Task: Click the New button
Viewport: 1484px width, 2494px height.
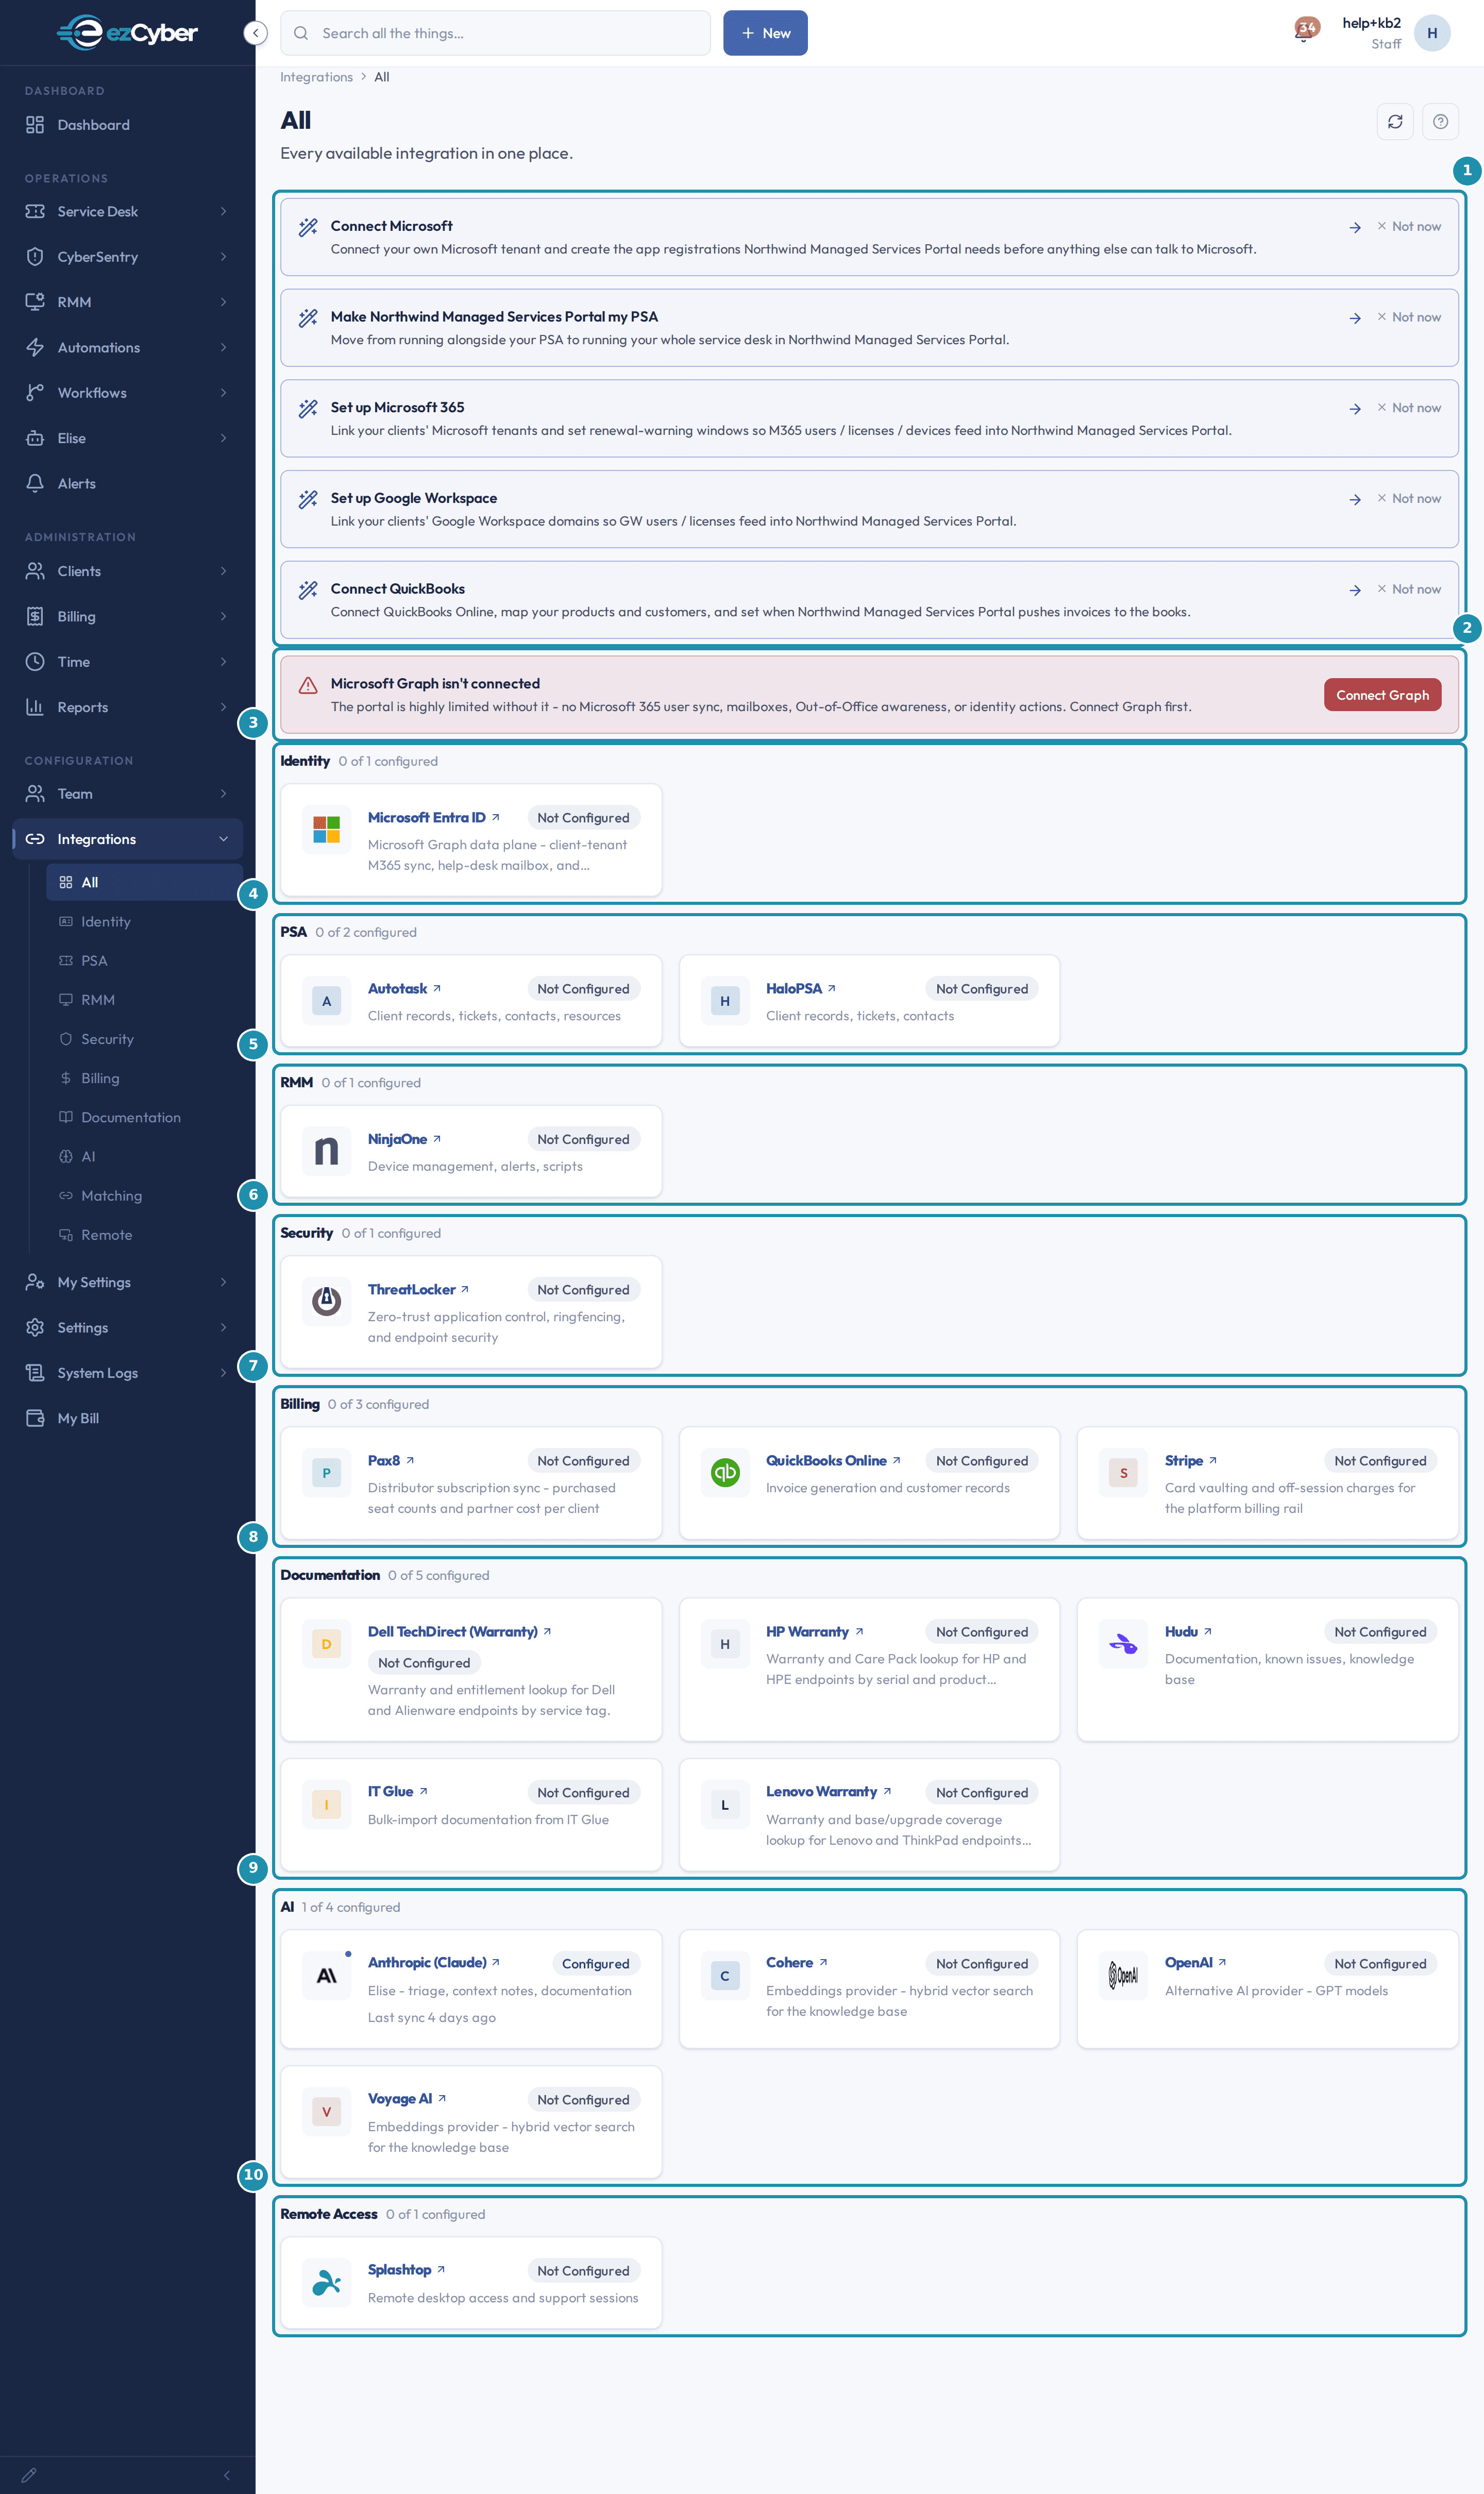Action: tap(765, 33)
